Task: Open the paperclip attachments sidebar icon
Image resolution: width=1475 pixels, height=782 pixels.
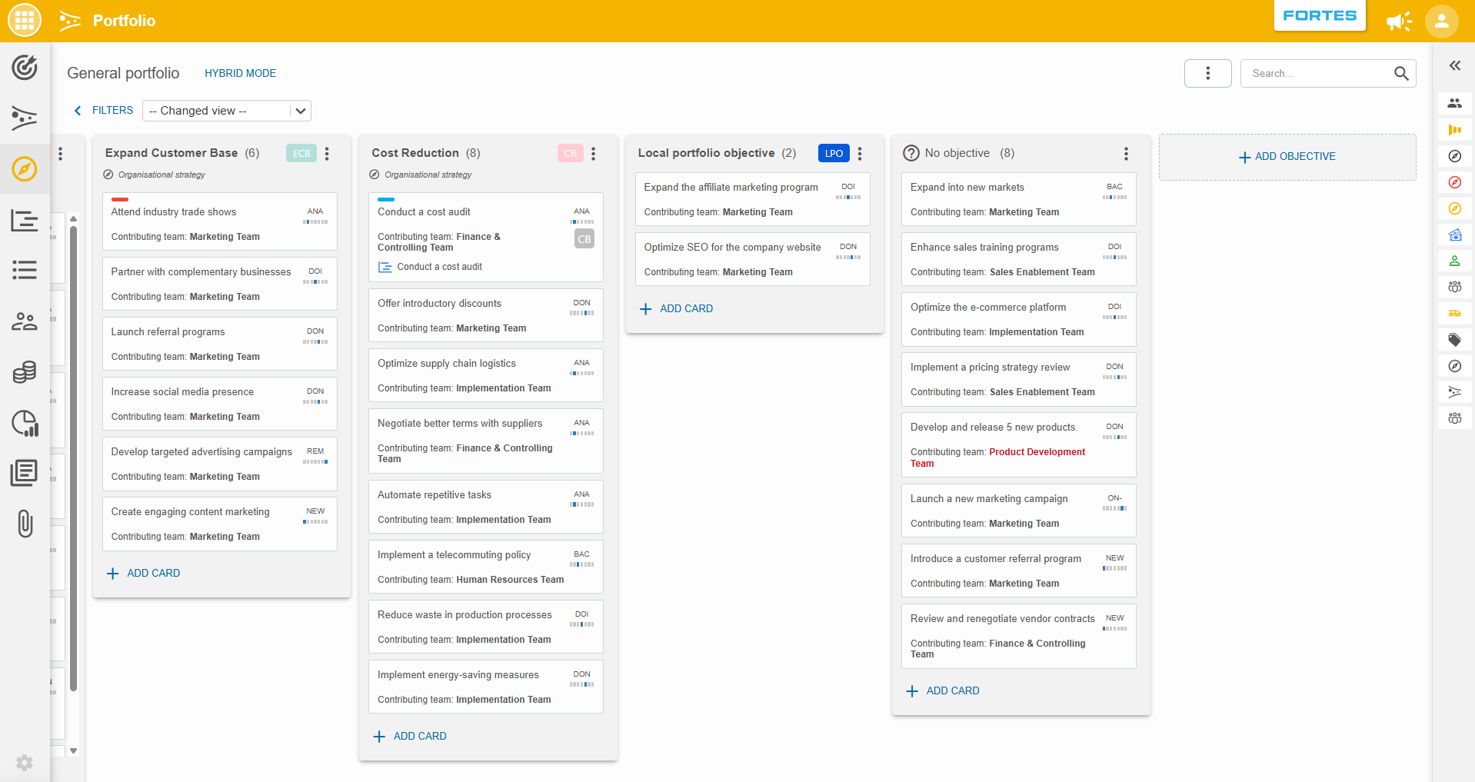Action: [x=25, y=524]
